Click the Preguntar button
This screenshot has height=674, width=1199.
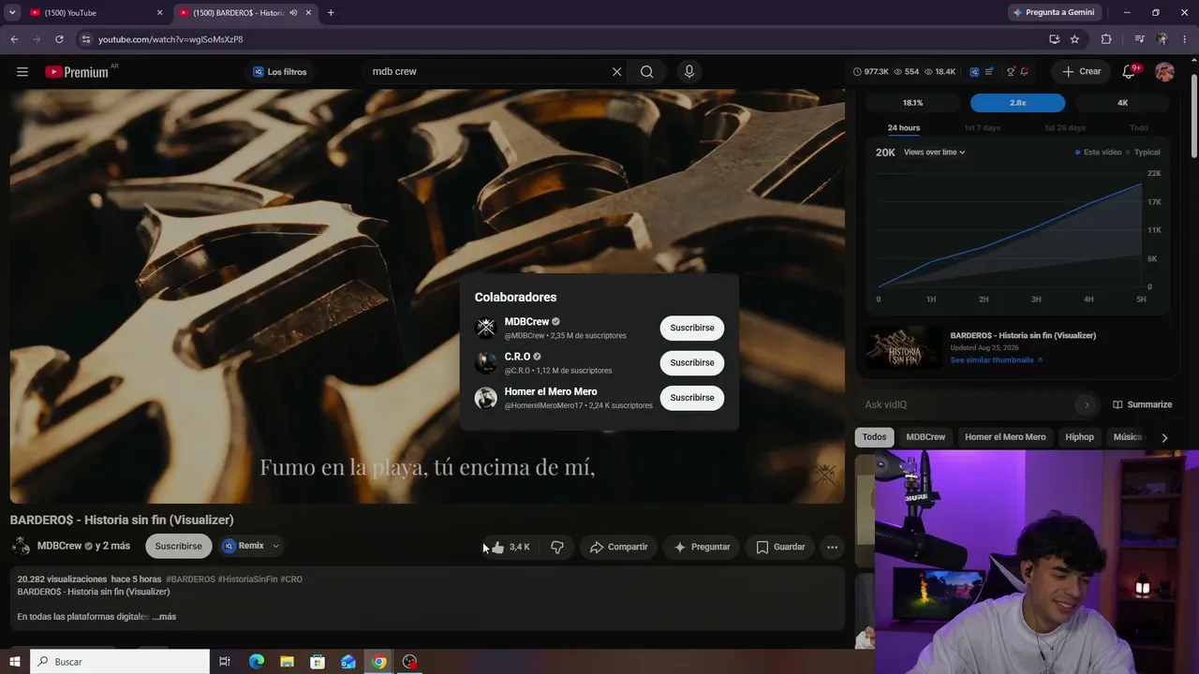click(x=702, y=547)
